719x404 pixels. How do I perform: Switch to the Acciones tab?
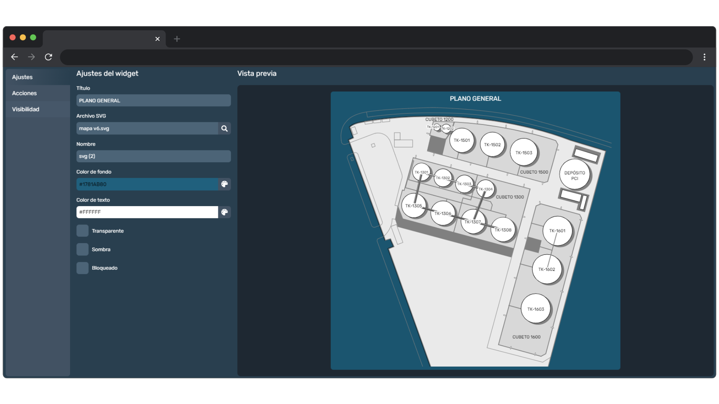pyautogui.click(x=24, y=93)
